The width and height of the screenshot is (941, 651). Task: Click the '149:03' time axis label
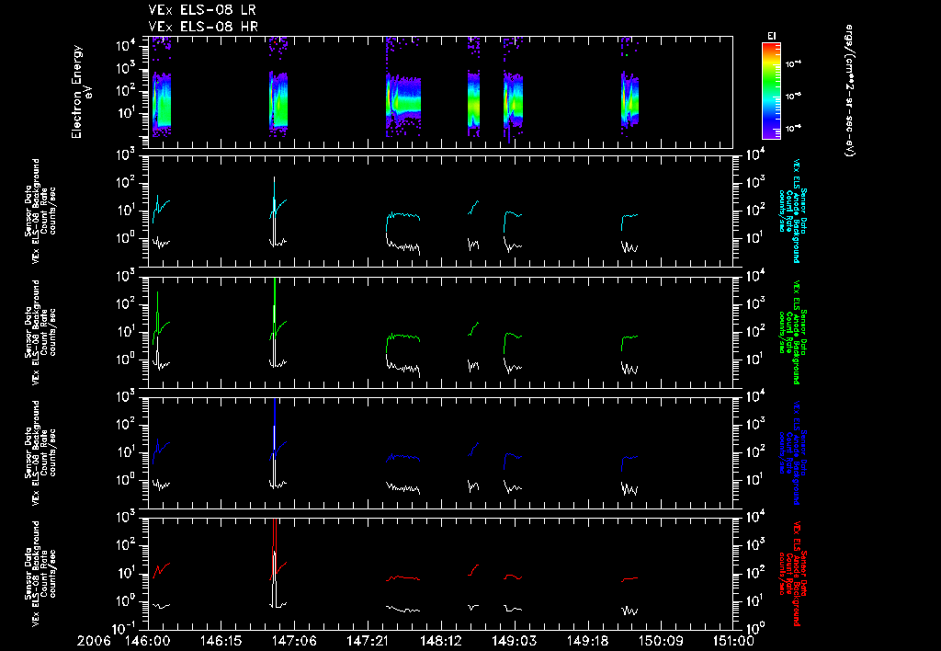[x=513, y=642]
